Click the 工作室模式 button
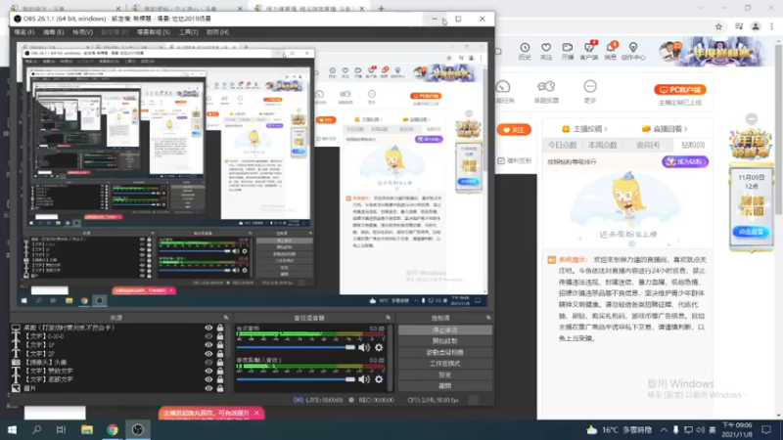Image resolution: width=783 pixels, height=440 pixels. 445,364
